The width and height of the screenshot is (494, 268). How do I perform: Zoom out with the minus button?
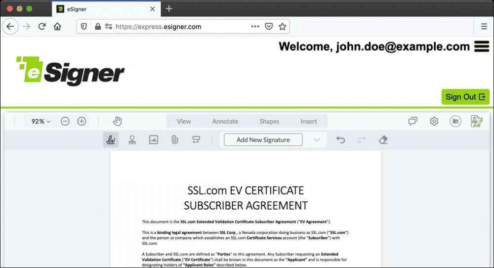65,121
